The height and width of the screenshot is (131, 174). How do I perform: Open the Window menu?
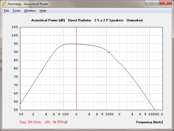[30, 11]
